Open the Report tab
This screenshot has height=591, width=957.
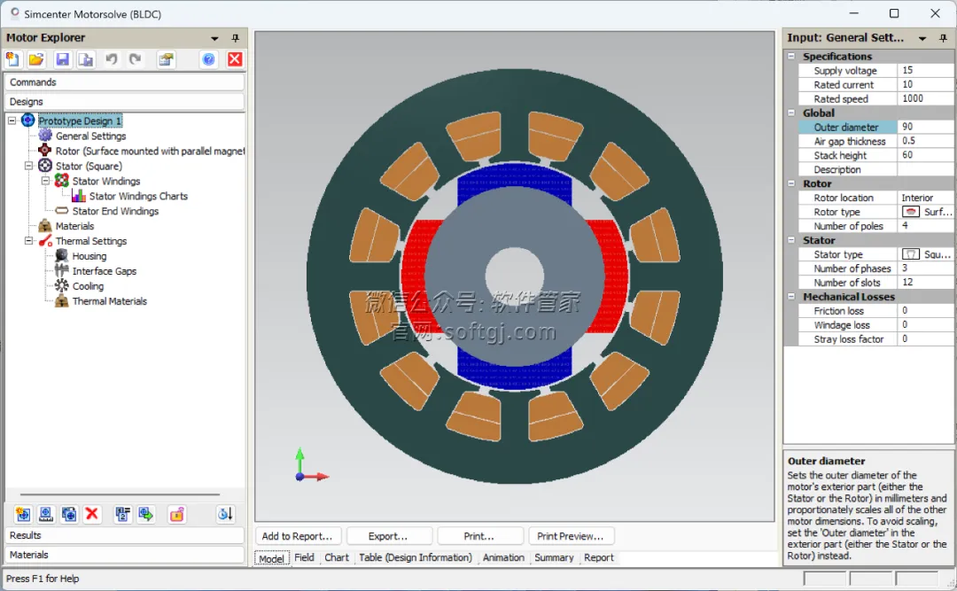599,557
